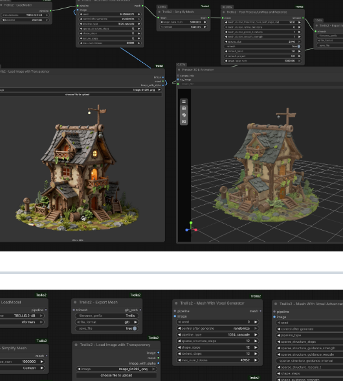Decrease seed value 0 in lower Mesh With Voxel Generator
Viewport: 343px width, 381px height.
179,322
